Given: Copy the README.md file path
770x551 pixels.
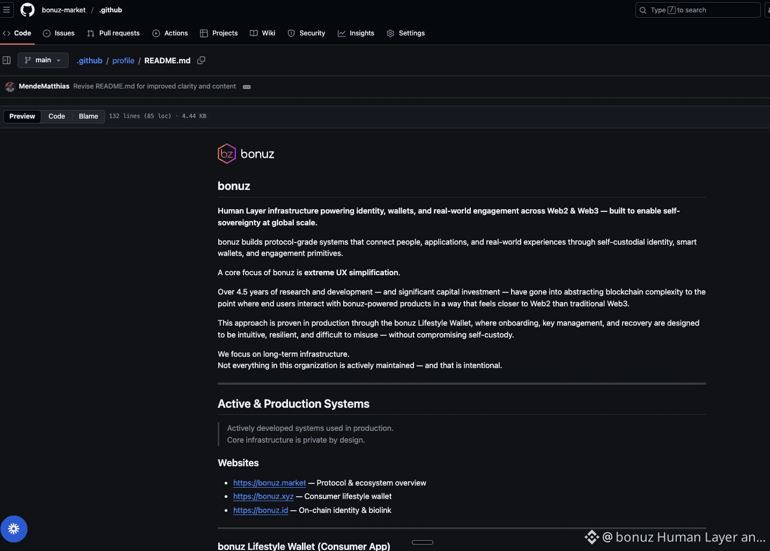Looking at the screenshot, I should coord(201,60).
